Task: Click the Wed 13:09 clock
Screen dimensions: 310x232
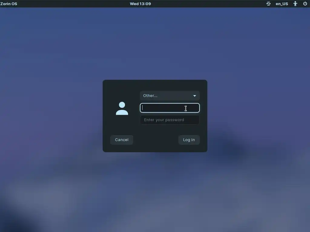Action: (140, 4)
